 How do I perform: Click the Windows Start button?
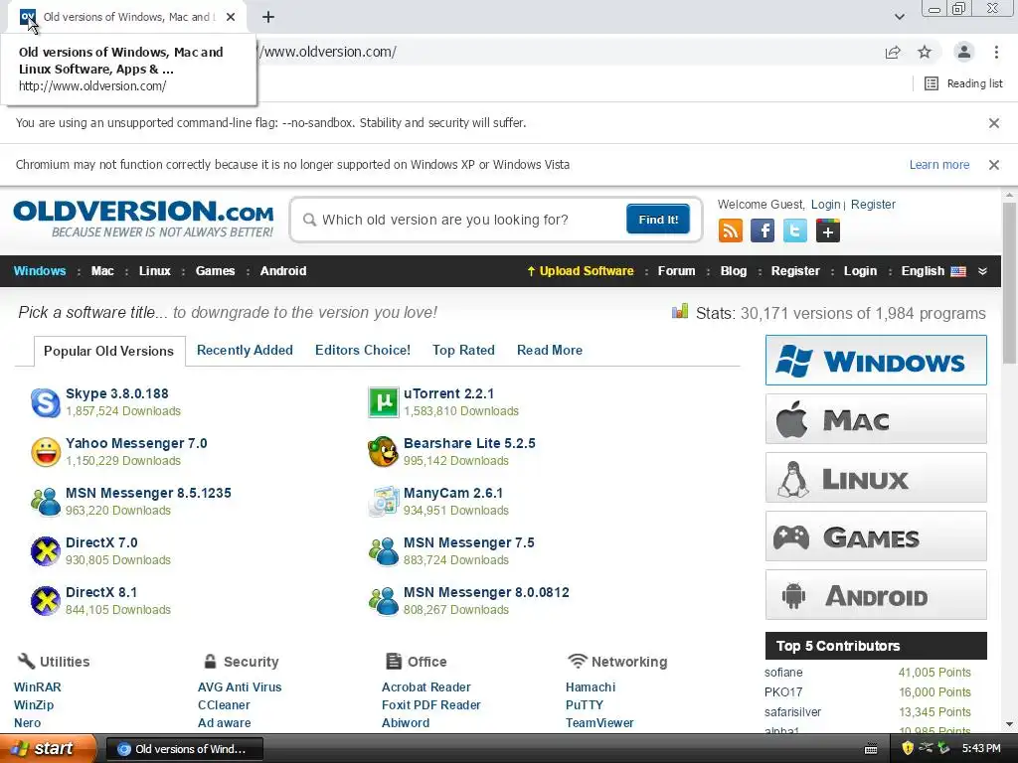[48, 749]
